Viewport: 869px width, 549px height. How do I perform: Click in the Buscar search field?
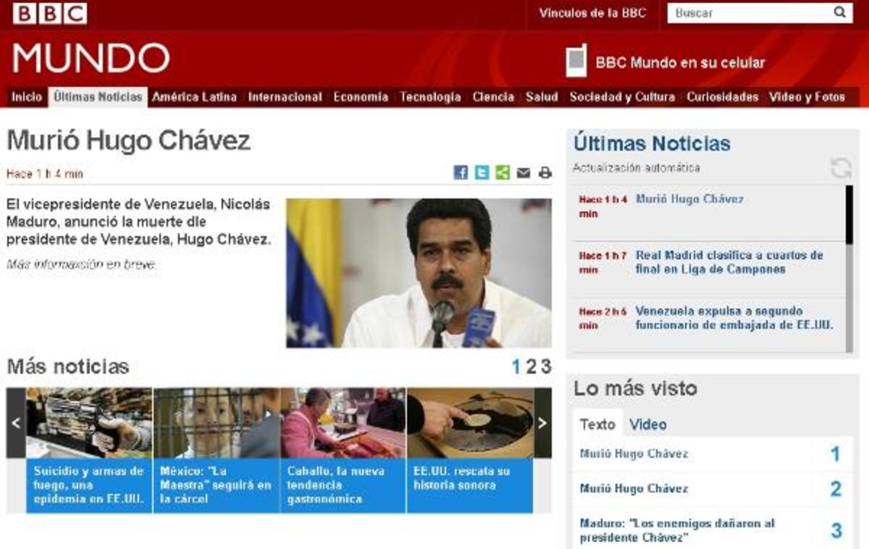tap(750, 12)
